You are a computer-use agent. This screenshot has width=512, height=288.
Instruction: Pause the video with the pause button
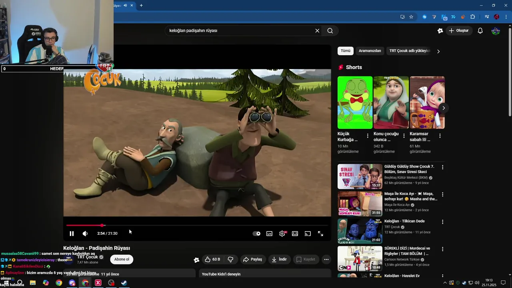tap(72, 234)
